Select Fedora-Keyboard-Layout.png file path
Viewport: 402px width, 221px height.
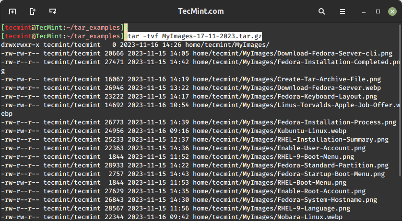(285, 97)
